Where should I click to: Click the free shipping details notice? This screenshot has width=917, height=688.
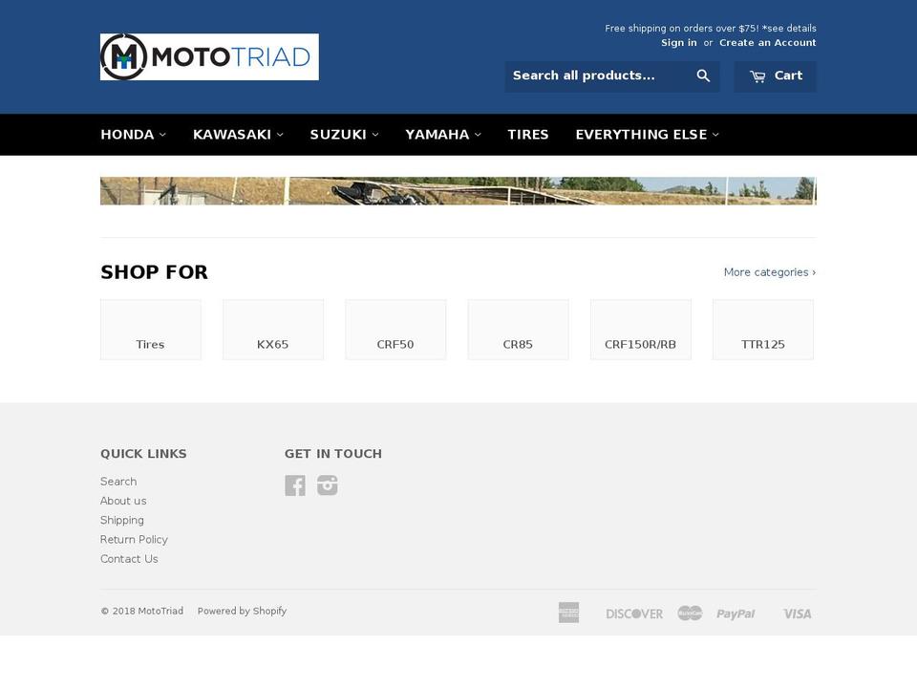tap(711, 28)
